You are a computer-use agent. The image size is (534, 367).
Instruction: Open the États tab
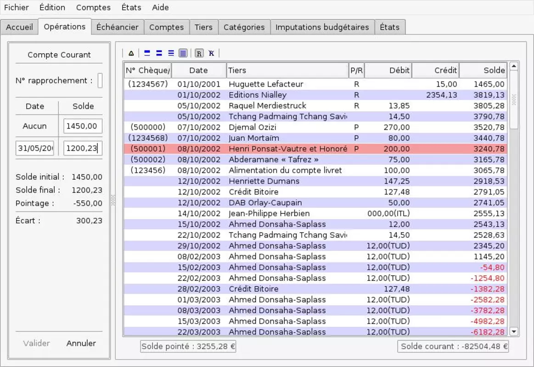pyautogui.click(x=390, y=27)
